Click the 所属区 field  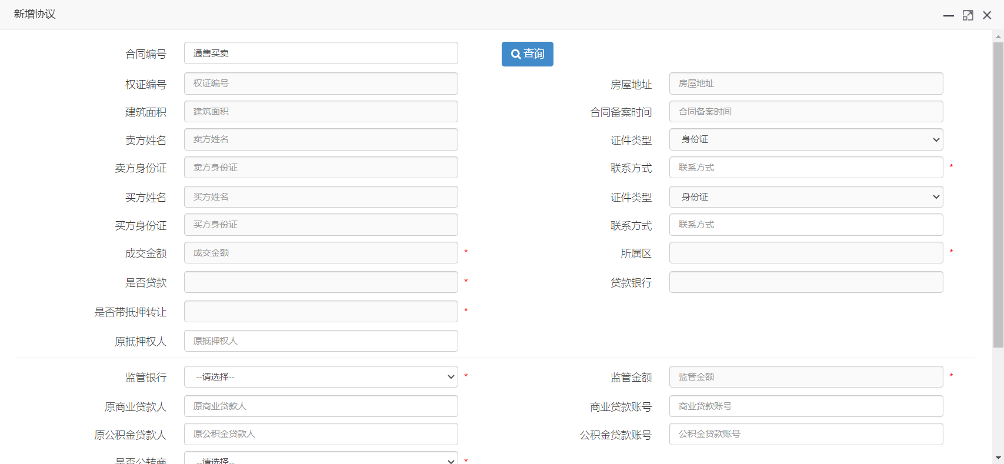click(806, 253)
